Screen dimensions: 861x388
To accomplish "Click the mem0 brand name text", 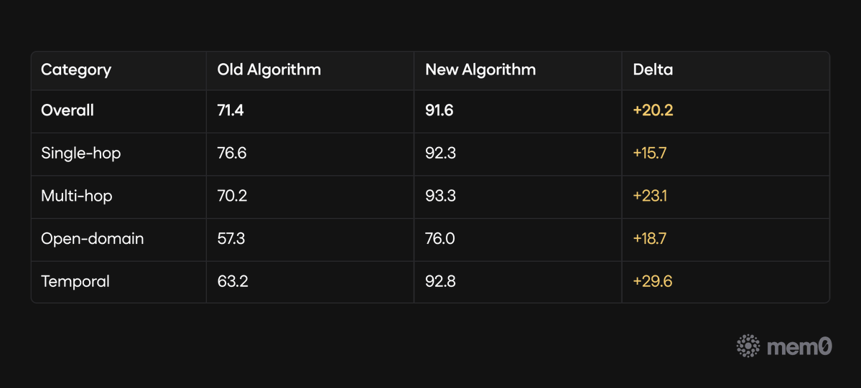I will click(x=799, y=346).
